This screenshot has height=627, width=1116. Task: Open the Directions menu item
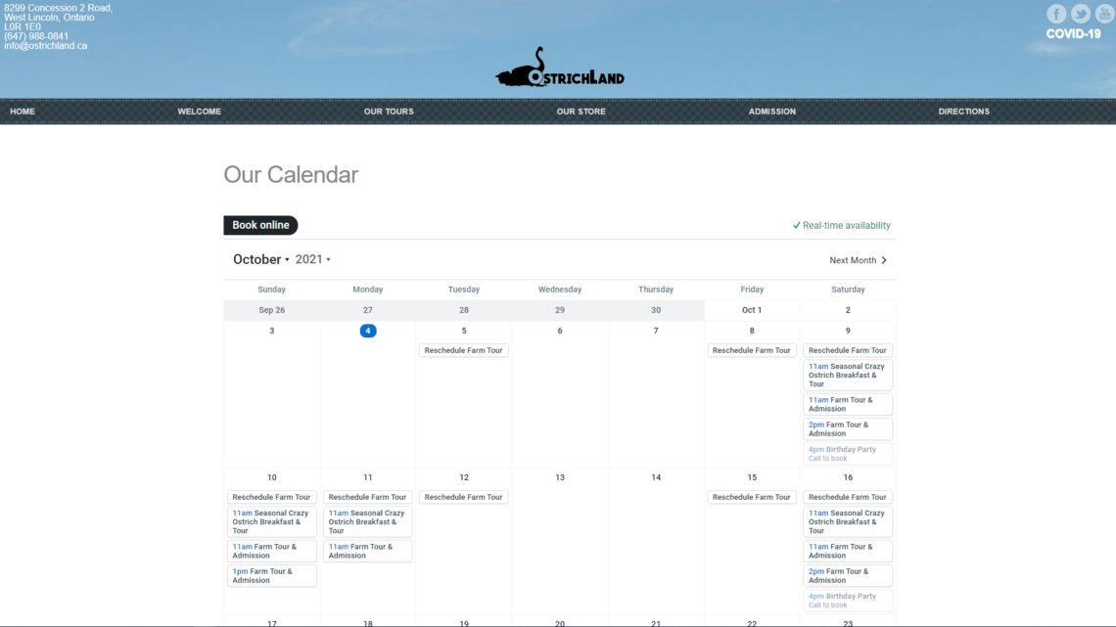point(963,112)
